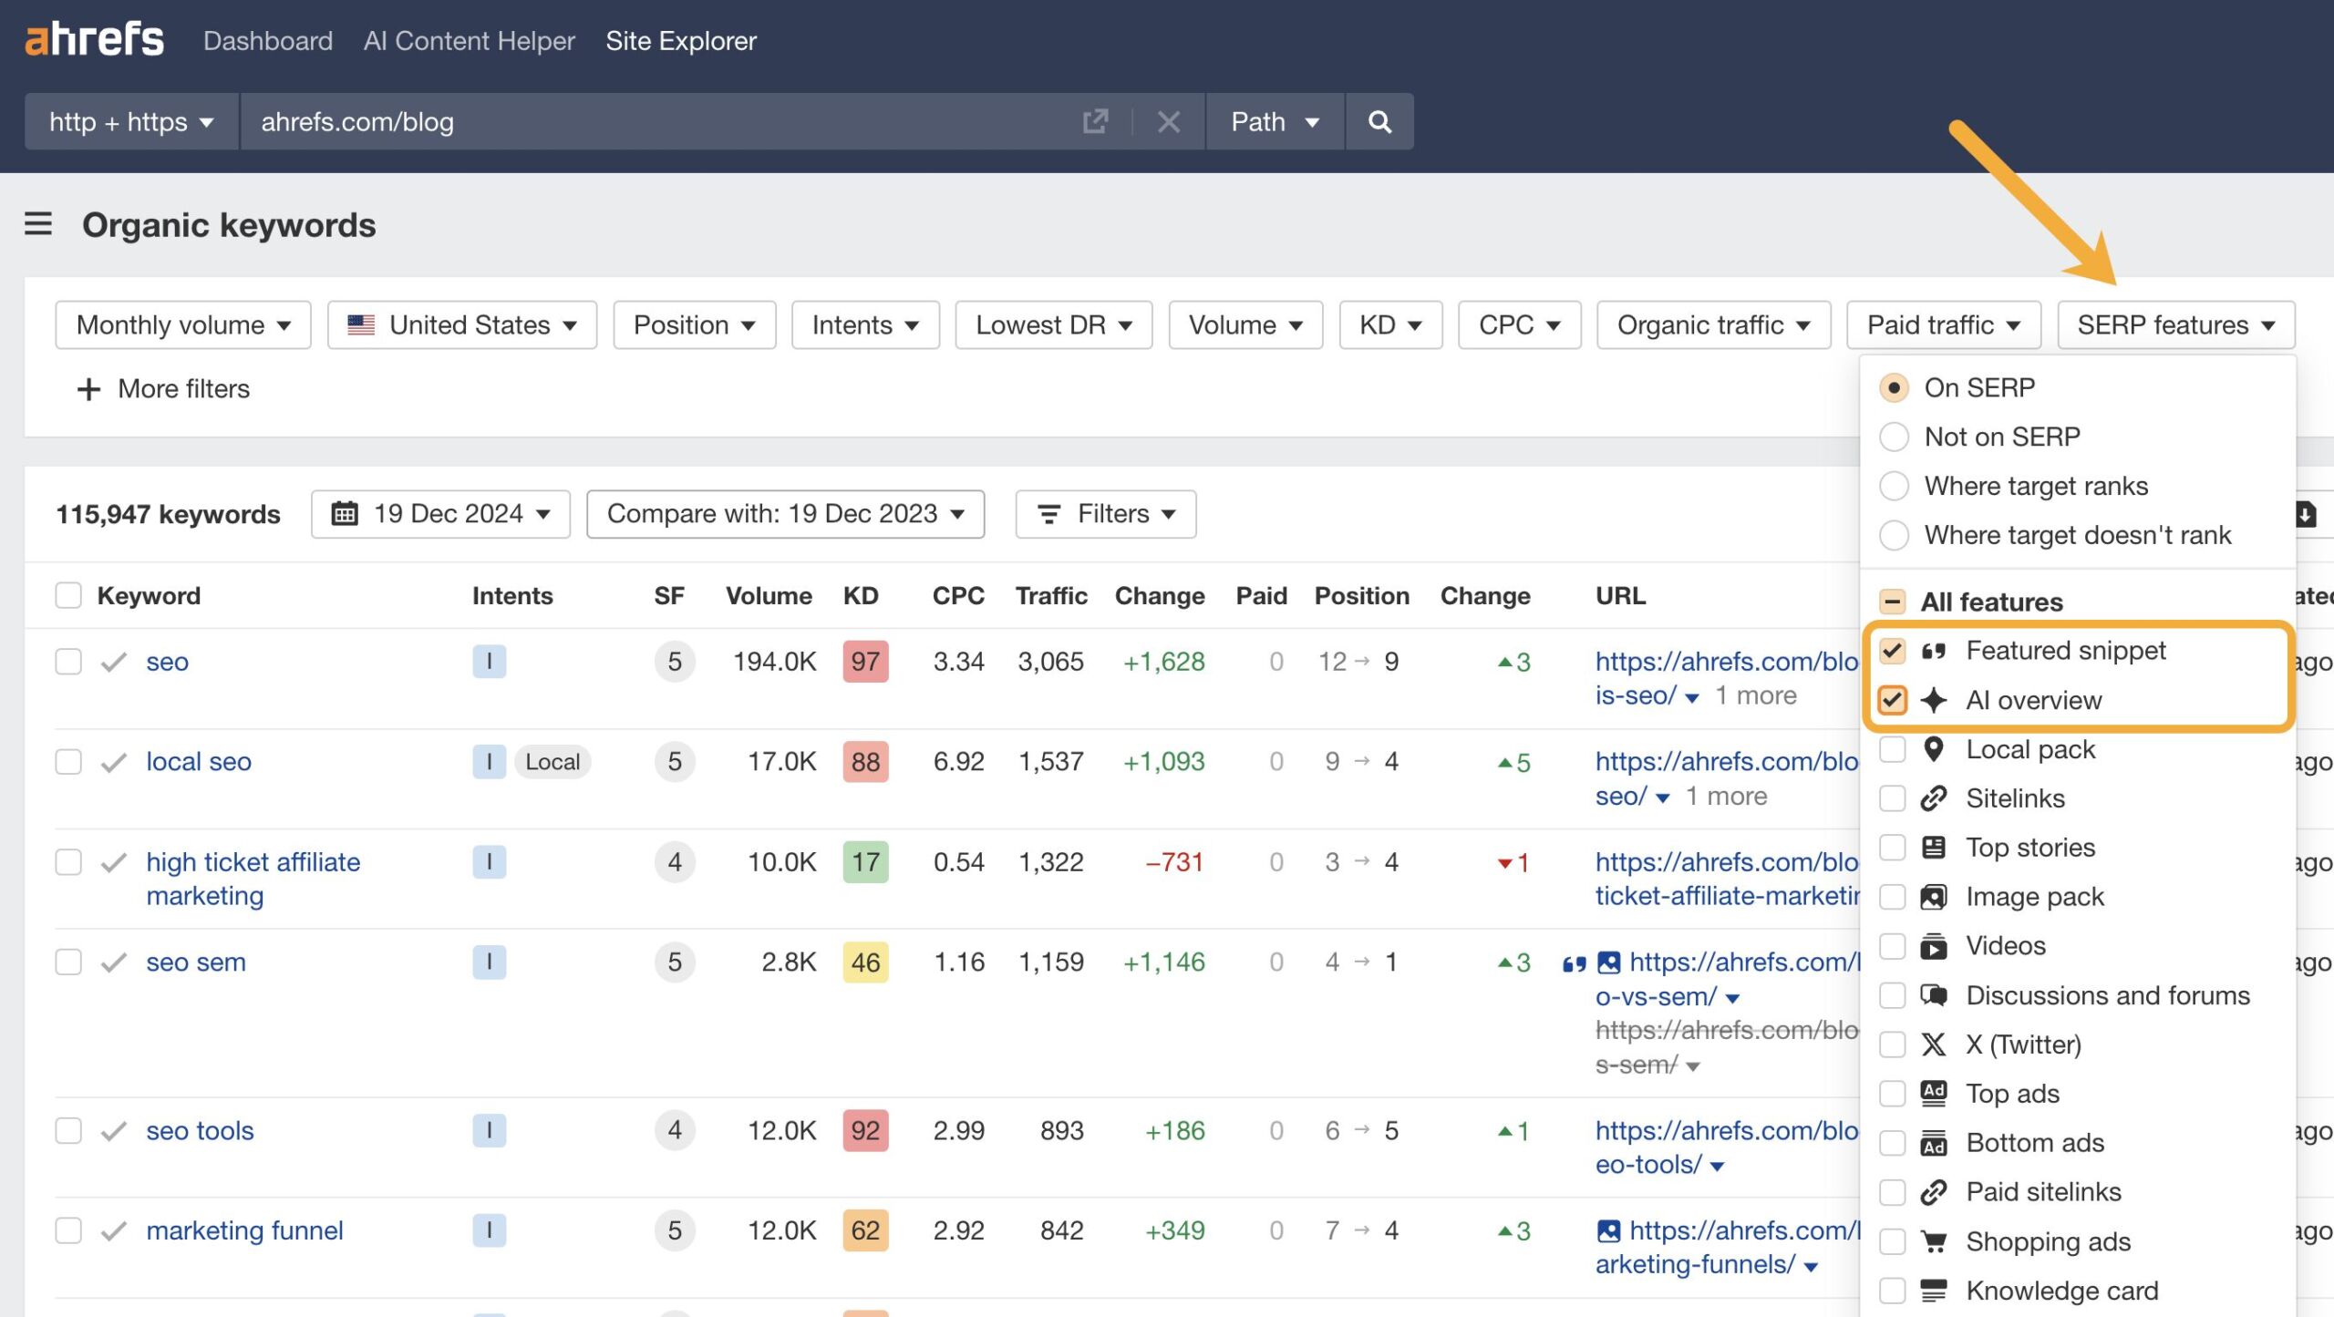Click the Local intent badge

(553, 762)
